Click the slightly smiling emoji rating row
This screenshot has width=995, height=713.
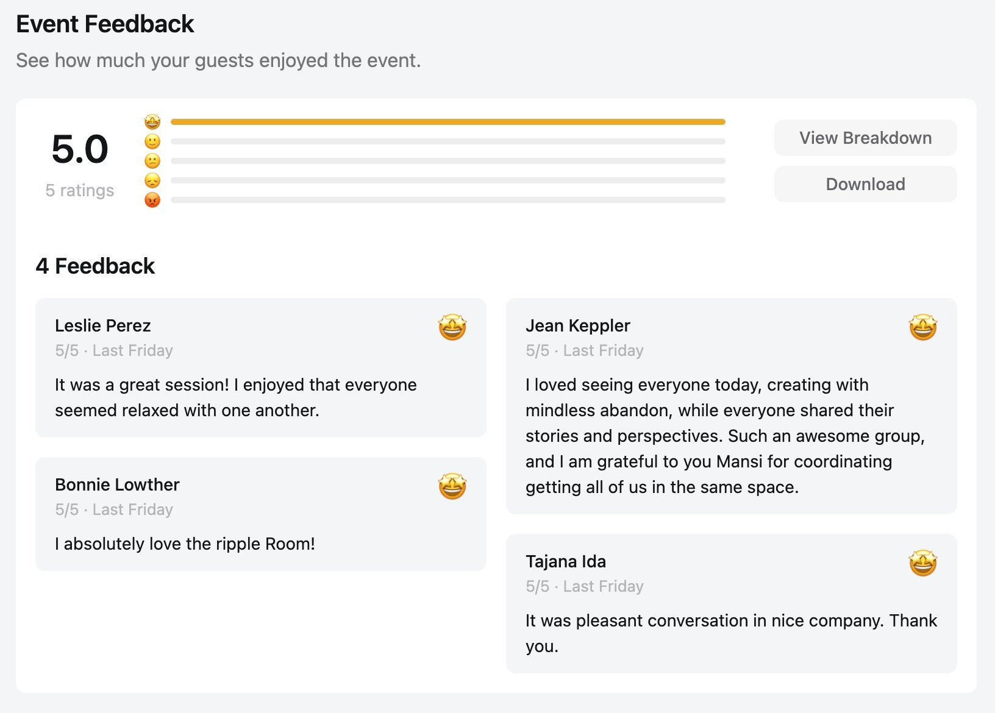(152, 141)
